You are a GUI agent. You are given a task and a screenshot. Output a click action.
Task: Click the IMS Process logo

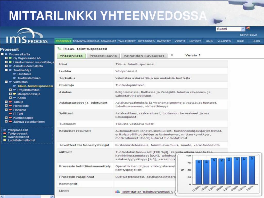tap(27, 36)
